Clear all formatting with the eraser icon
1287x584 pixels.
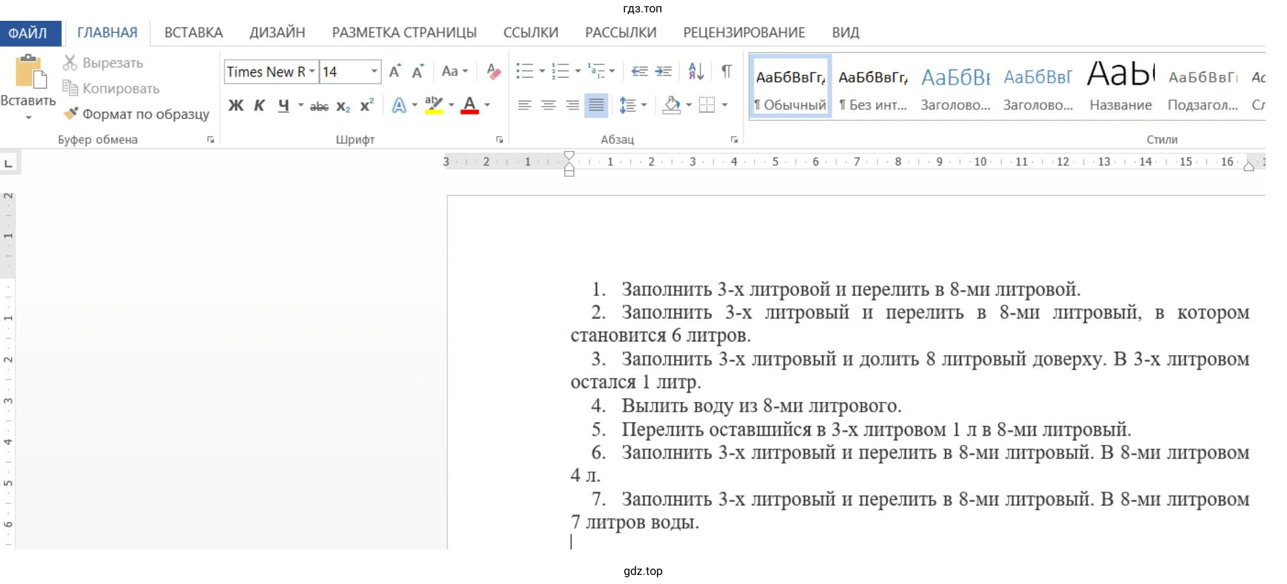[494, 72]
